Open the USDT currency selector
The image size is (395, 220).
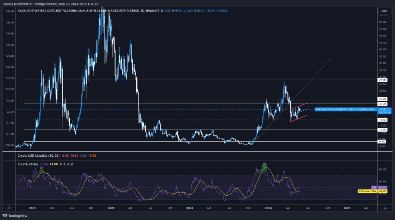(x=384, y=11)
